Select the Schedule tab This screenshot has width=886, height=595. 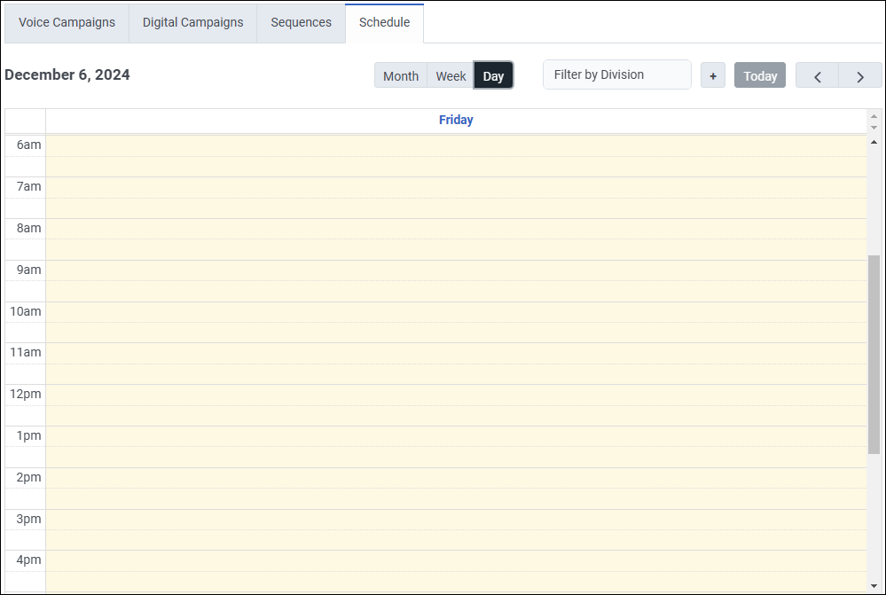pos(384,22)
